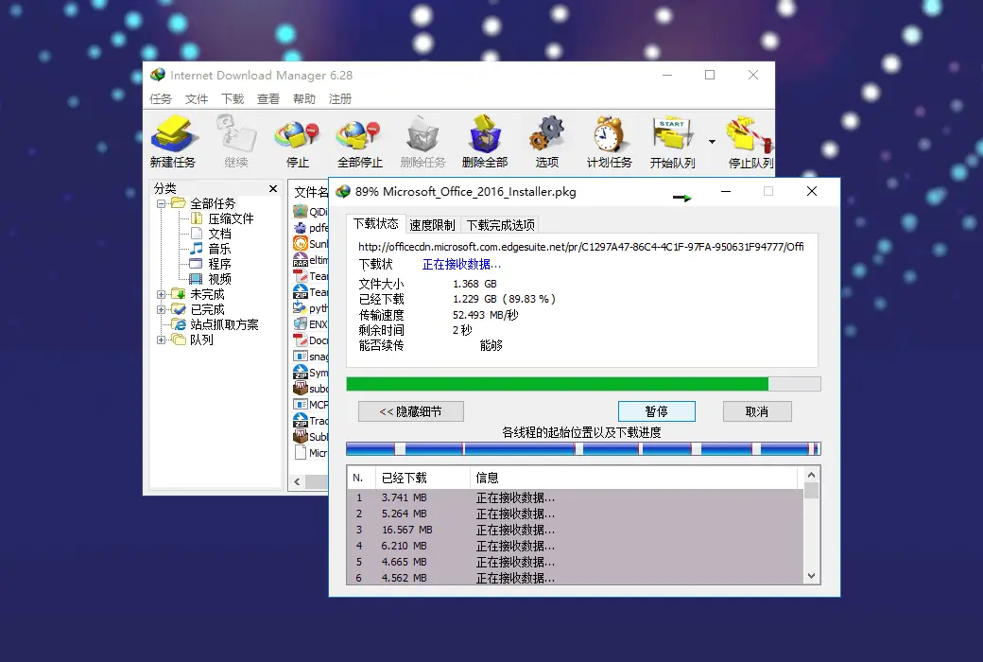Viewport: 983px width, 662px height.
Task: Click the IDM logo in the title bar
Action: (x=159, y=75)
